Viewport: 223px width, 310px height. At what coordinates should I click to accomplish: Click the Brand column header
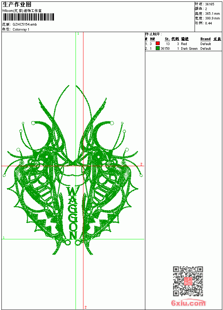205,39
